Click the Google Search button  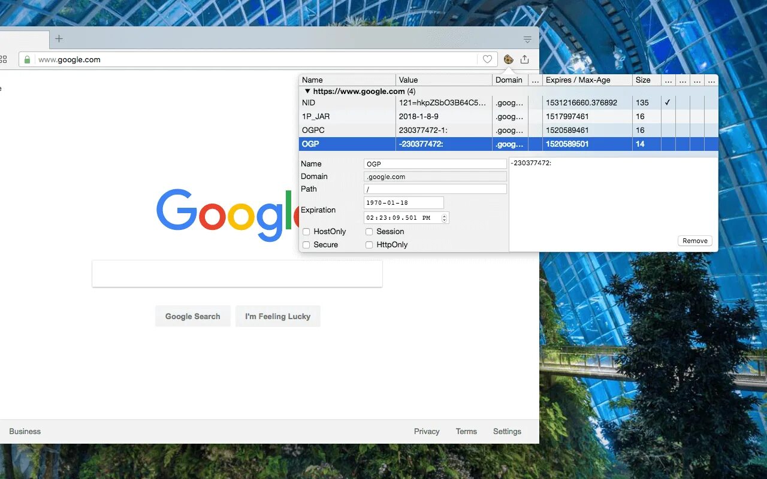point(192,316)
